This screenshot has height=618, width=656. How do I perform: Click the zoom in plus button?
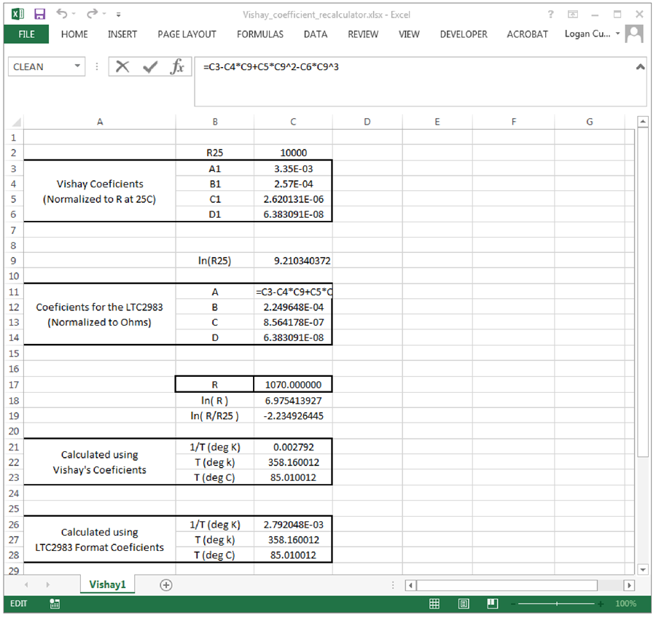tap(601, 603)
